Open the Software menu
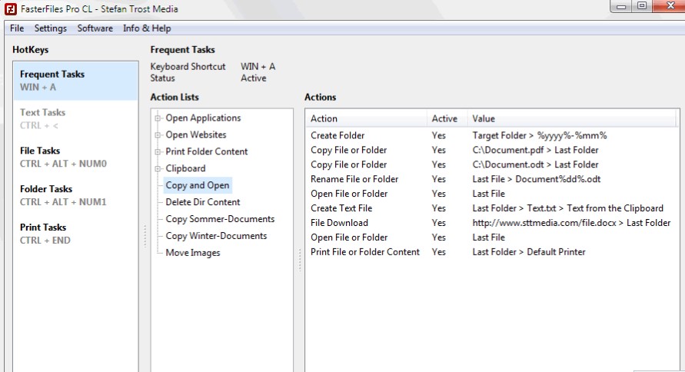This screenshot has width=685, height=372. pyautogui.click(x=95, y=28)
